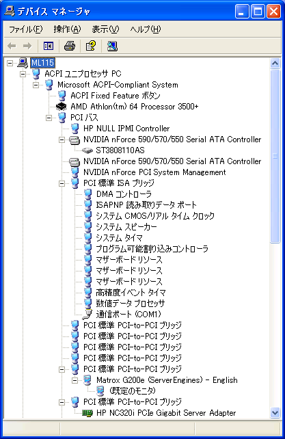Click the HP NC320i network adapter icon
285x439 pixels.
point(87,413)
